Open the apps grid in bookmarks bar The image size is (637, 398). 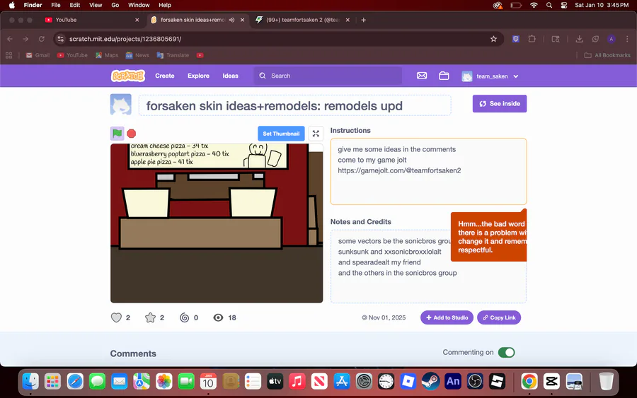(9, 55)
